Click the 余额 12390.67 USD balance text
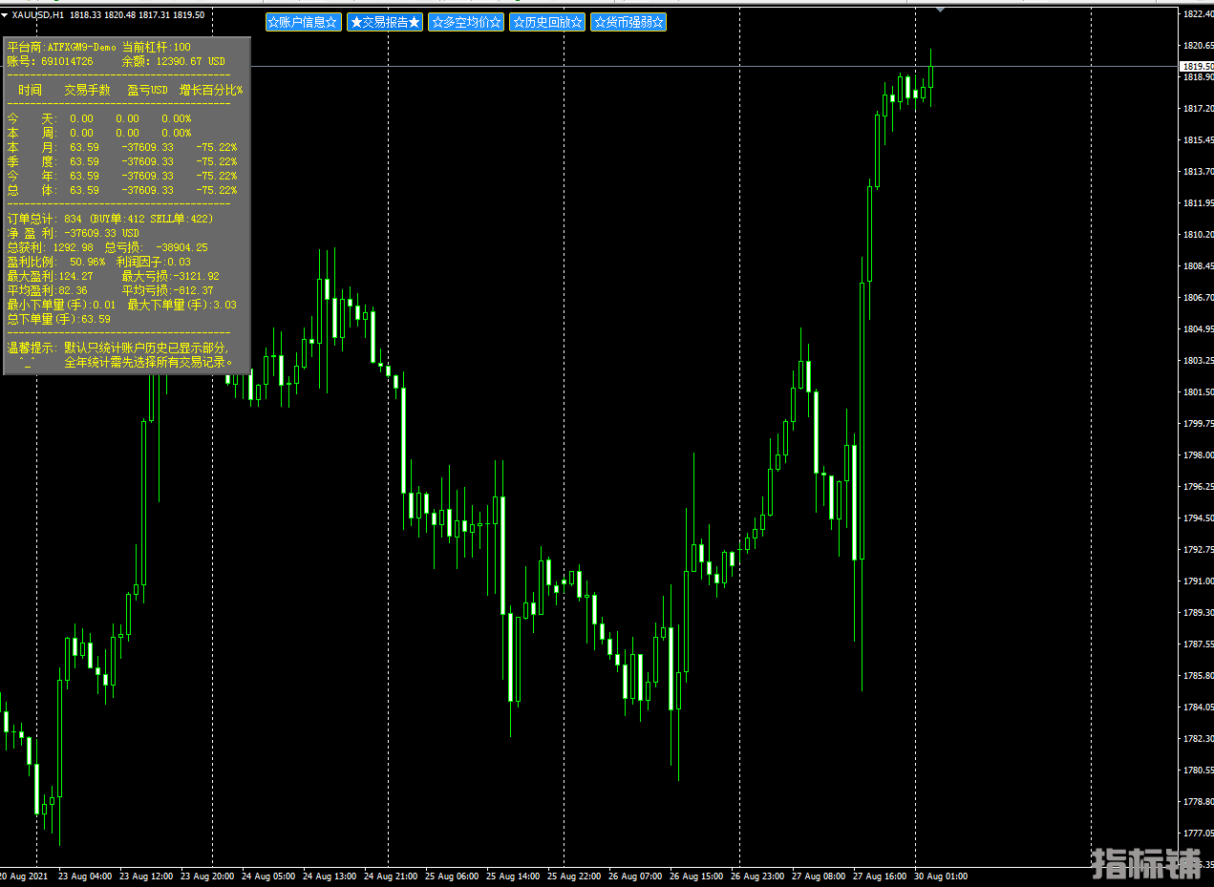The image size is (1214, 887). 173,61
